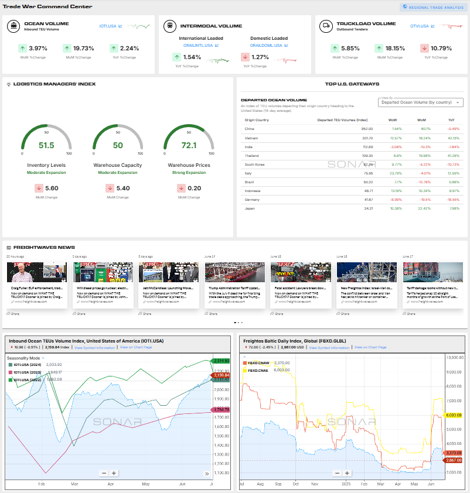Zoom in on the Inbound Ocean TEUs chart
470x493 pixels.
114,473
